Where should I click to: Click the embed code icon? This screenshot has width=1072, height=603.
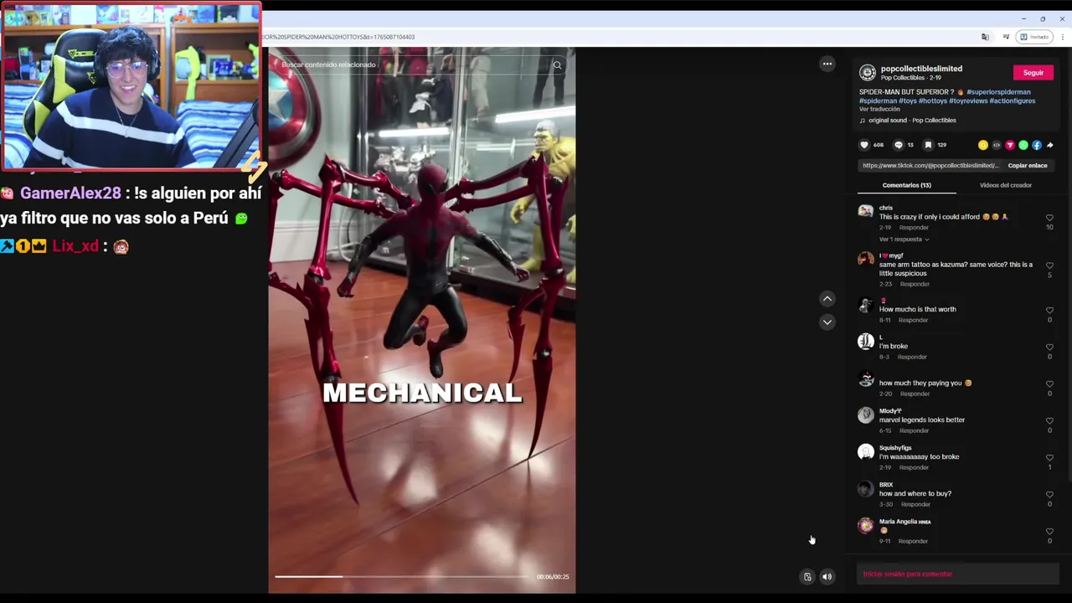pyautogui.click(x=997, y=145)
